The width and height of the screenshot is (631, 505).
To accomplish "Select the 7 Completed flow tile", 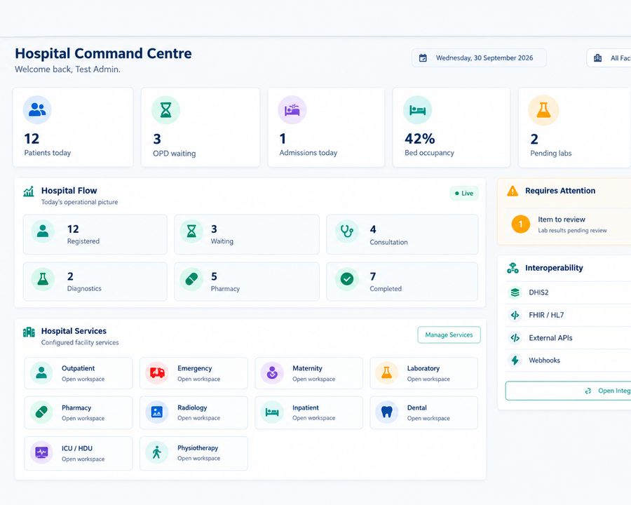I will (x=402, y=281).
